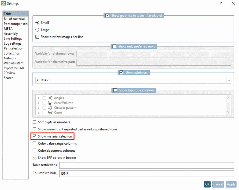
Task: Uncheck Show ERP colors in header
Action: point(35,158)
